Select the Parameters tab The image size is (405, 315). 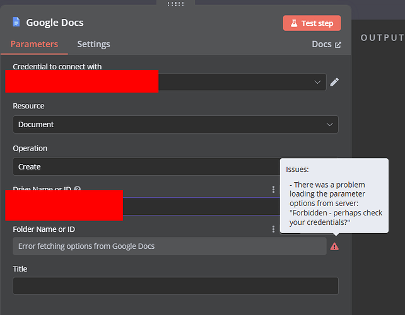coord(34,44)
